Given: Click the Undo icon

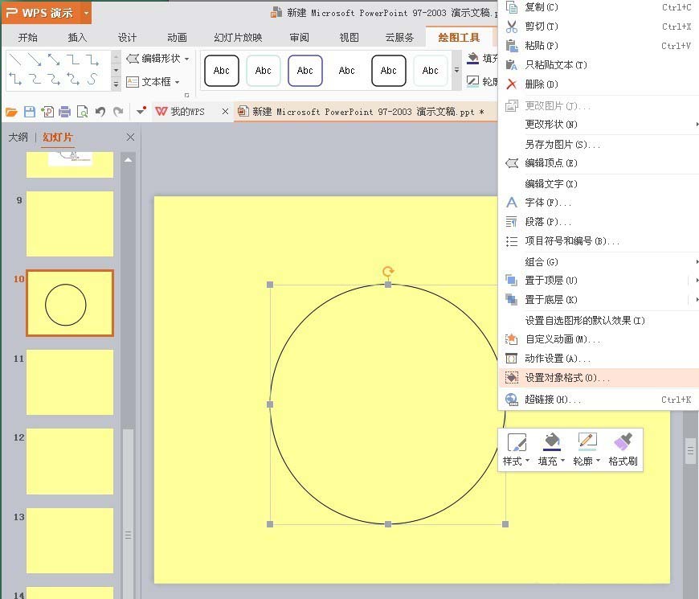Looking at the screenshot, I should click(101, 110).
